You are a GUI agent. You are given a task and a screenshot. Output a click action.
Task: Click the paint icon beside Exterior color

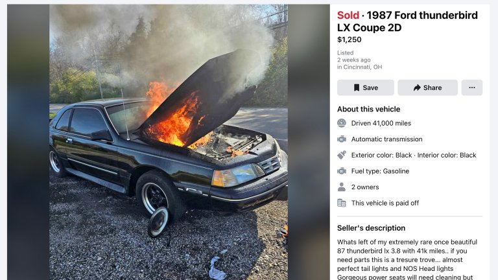click(342, 155)
